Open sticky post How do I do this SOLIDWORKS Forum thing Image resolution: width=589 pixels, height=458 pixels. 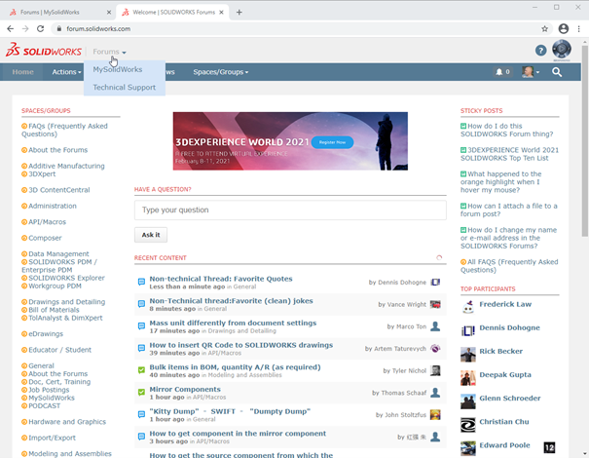[507, 131]
